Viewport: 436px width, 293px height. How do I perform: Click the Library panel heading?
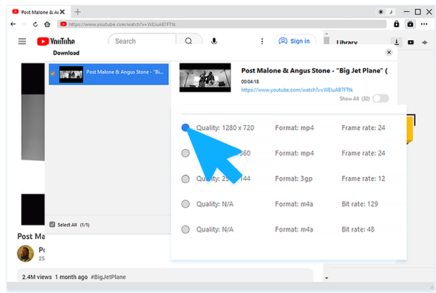[x=347, y=42]
